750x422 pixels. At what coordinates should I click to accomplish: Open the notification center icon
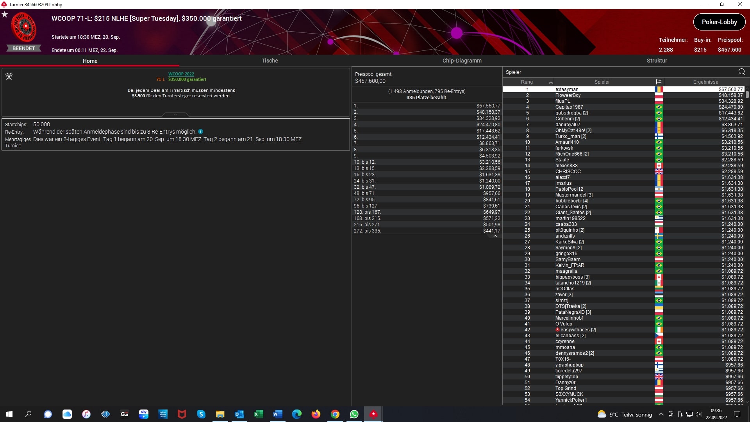[737, 414]
